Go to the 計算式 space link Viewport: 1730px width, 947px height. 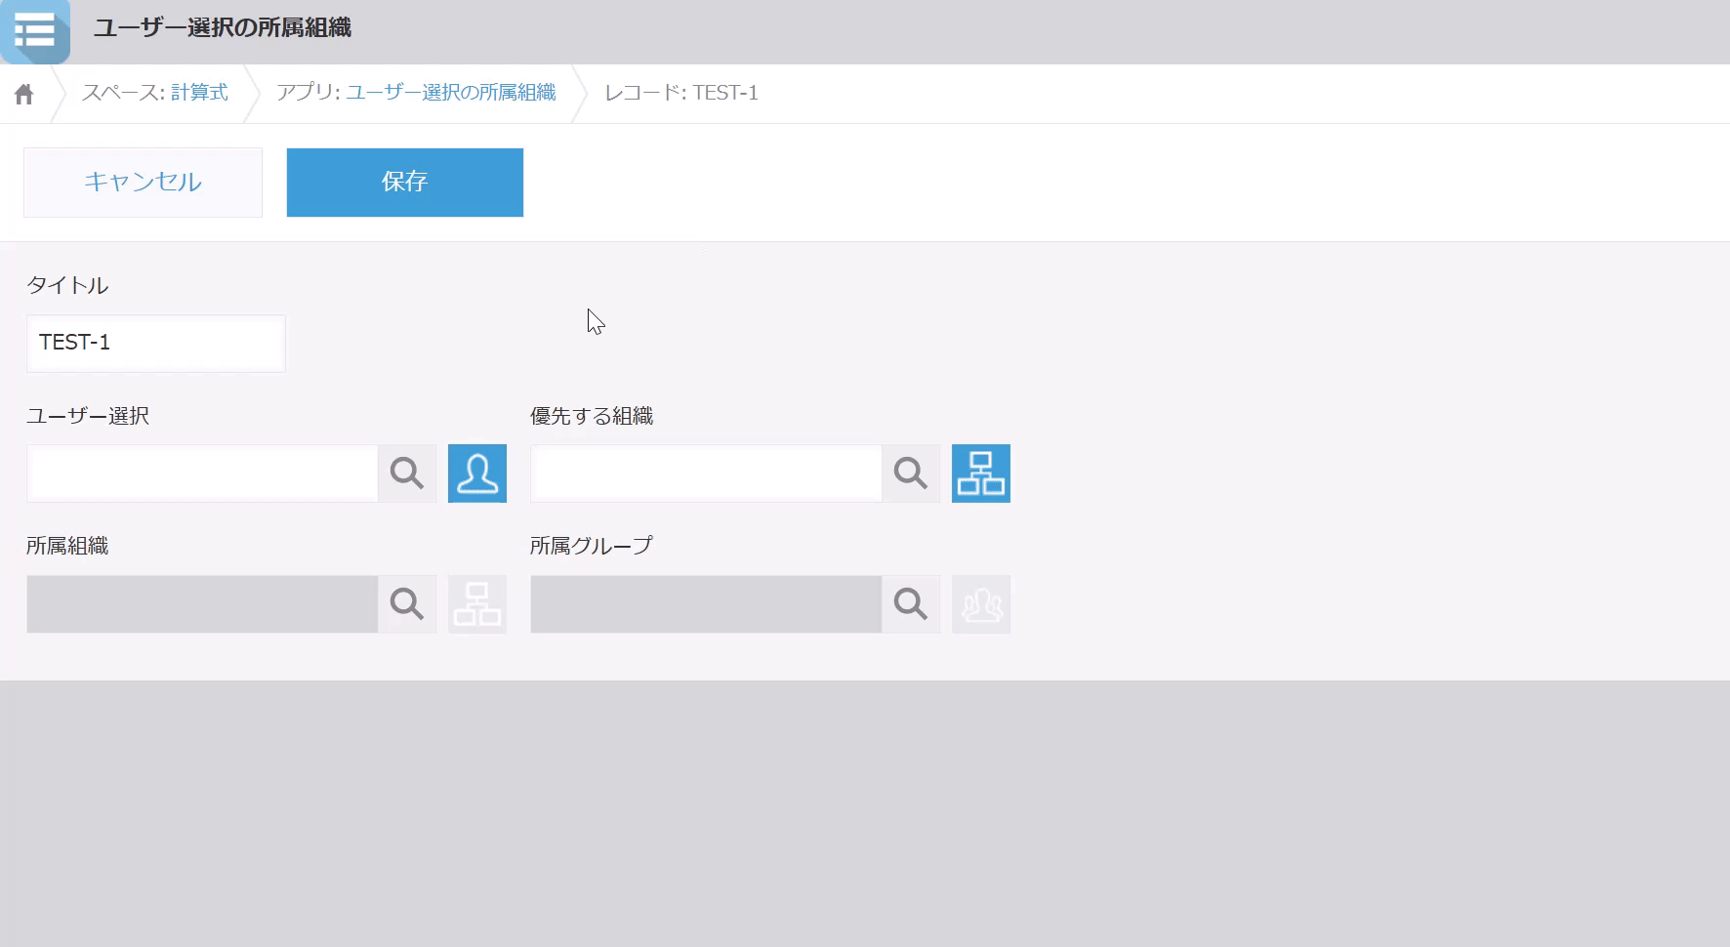pyautogui.click(x=199, y=93)
